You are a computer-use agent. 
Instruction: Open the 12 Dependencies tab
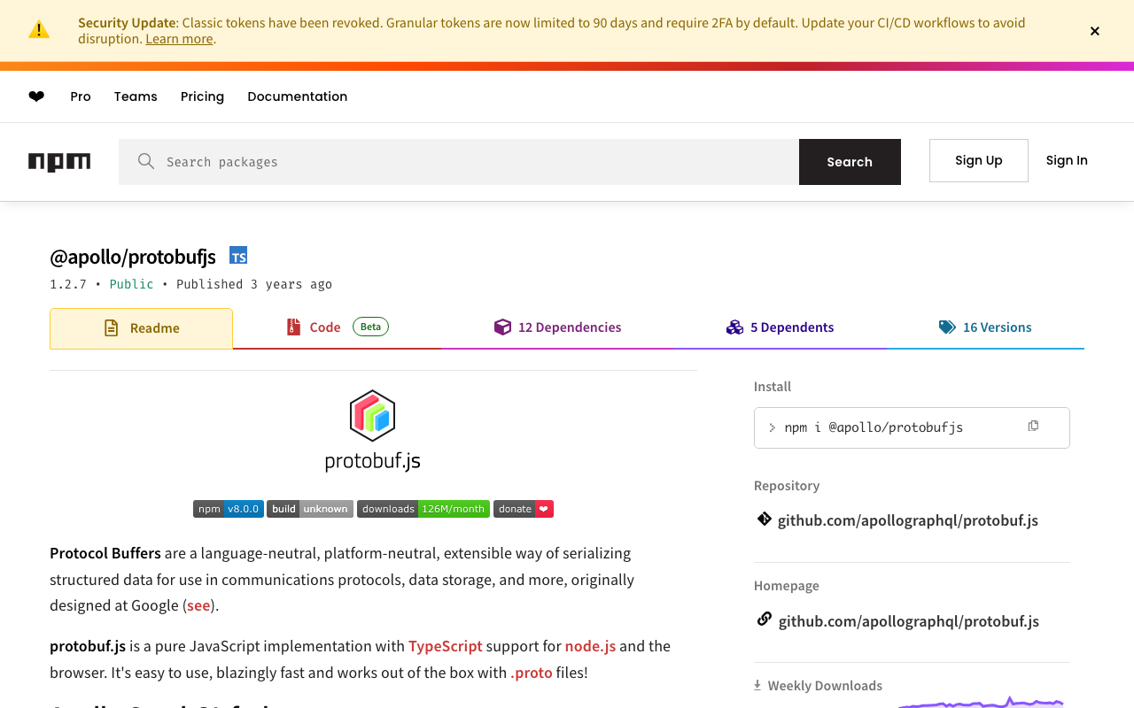558,327
